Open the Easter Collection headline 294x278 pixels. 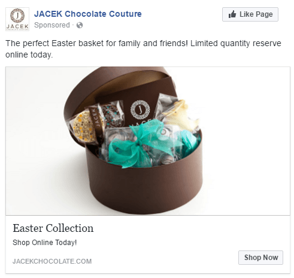tap(53, 228)
